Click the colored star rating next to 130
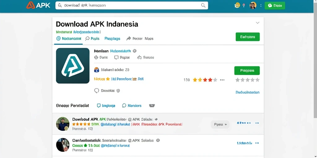 pos(205,80)
